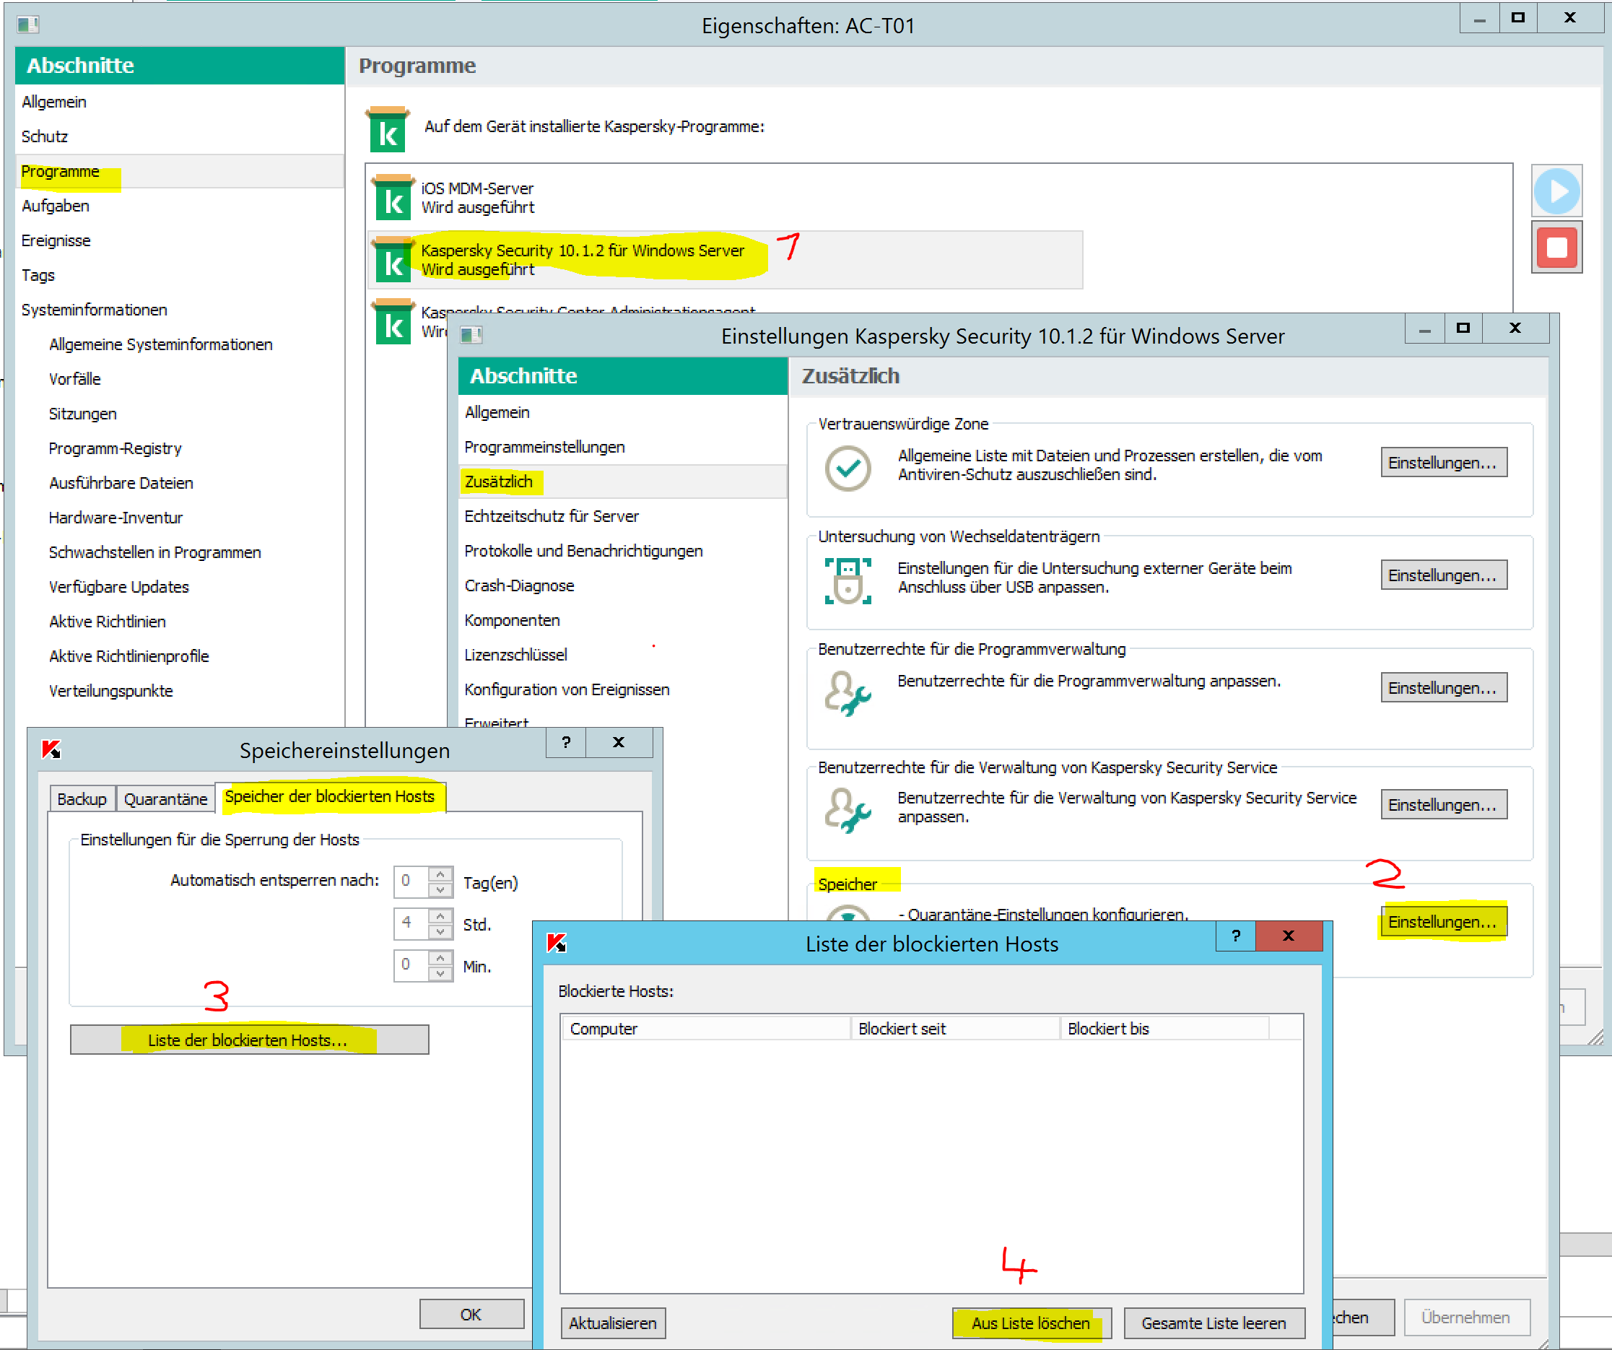The width and height of the screenshot is (1612, 1350).
Task: Click the Vertrauenswürdige Zone checkmark icon
Action: pyautogui.click(x=847, y=467)
